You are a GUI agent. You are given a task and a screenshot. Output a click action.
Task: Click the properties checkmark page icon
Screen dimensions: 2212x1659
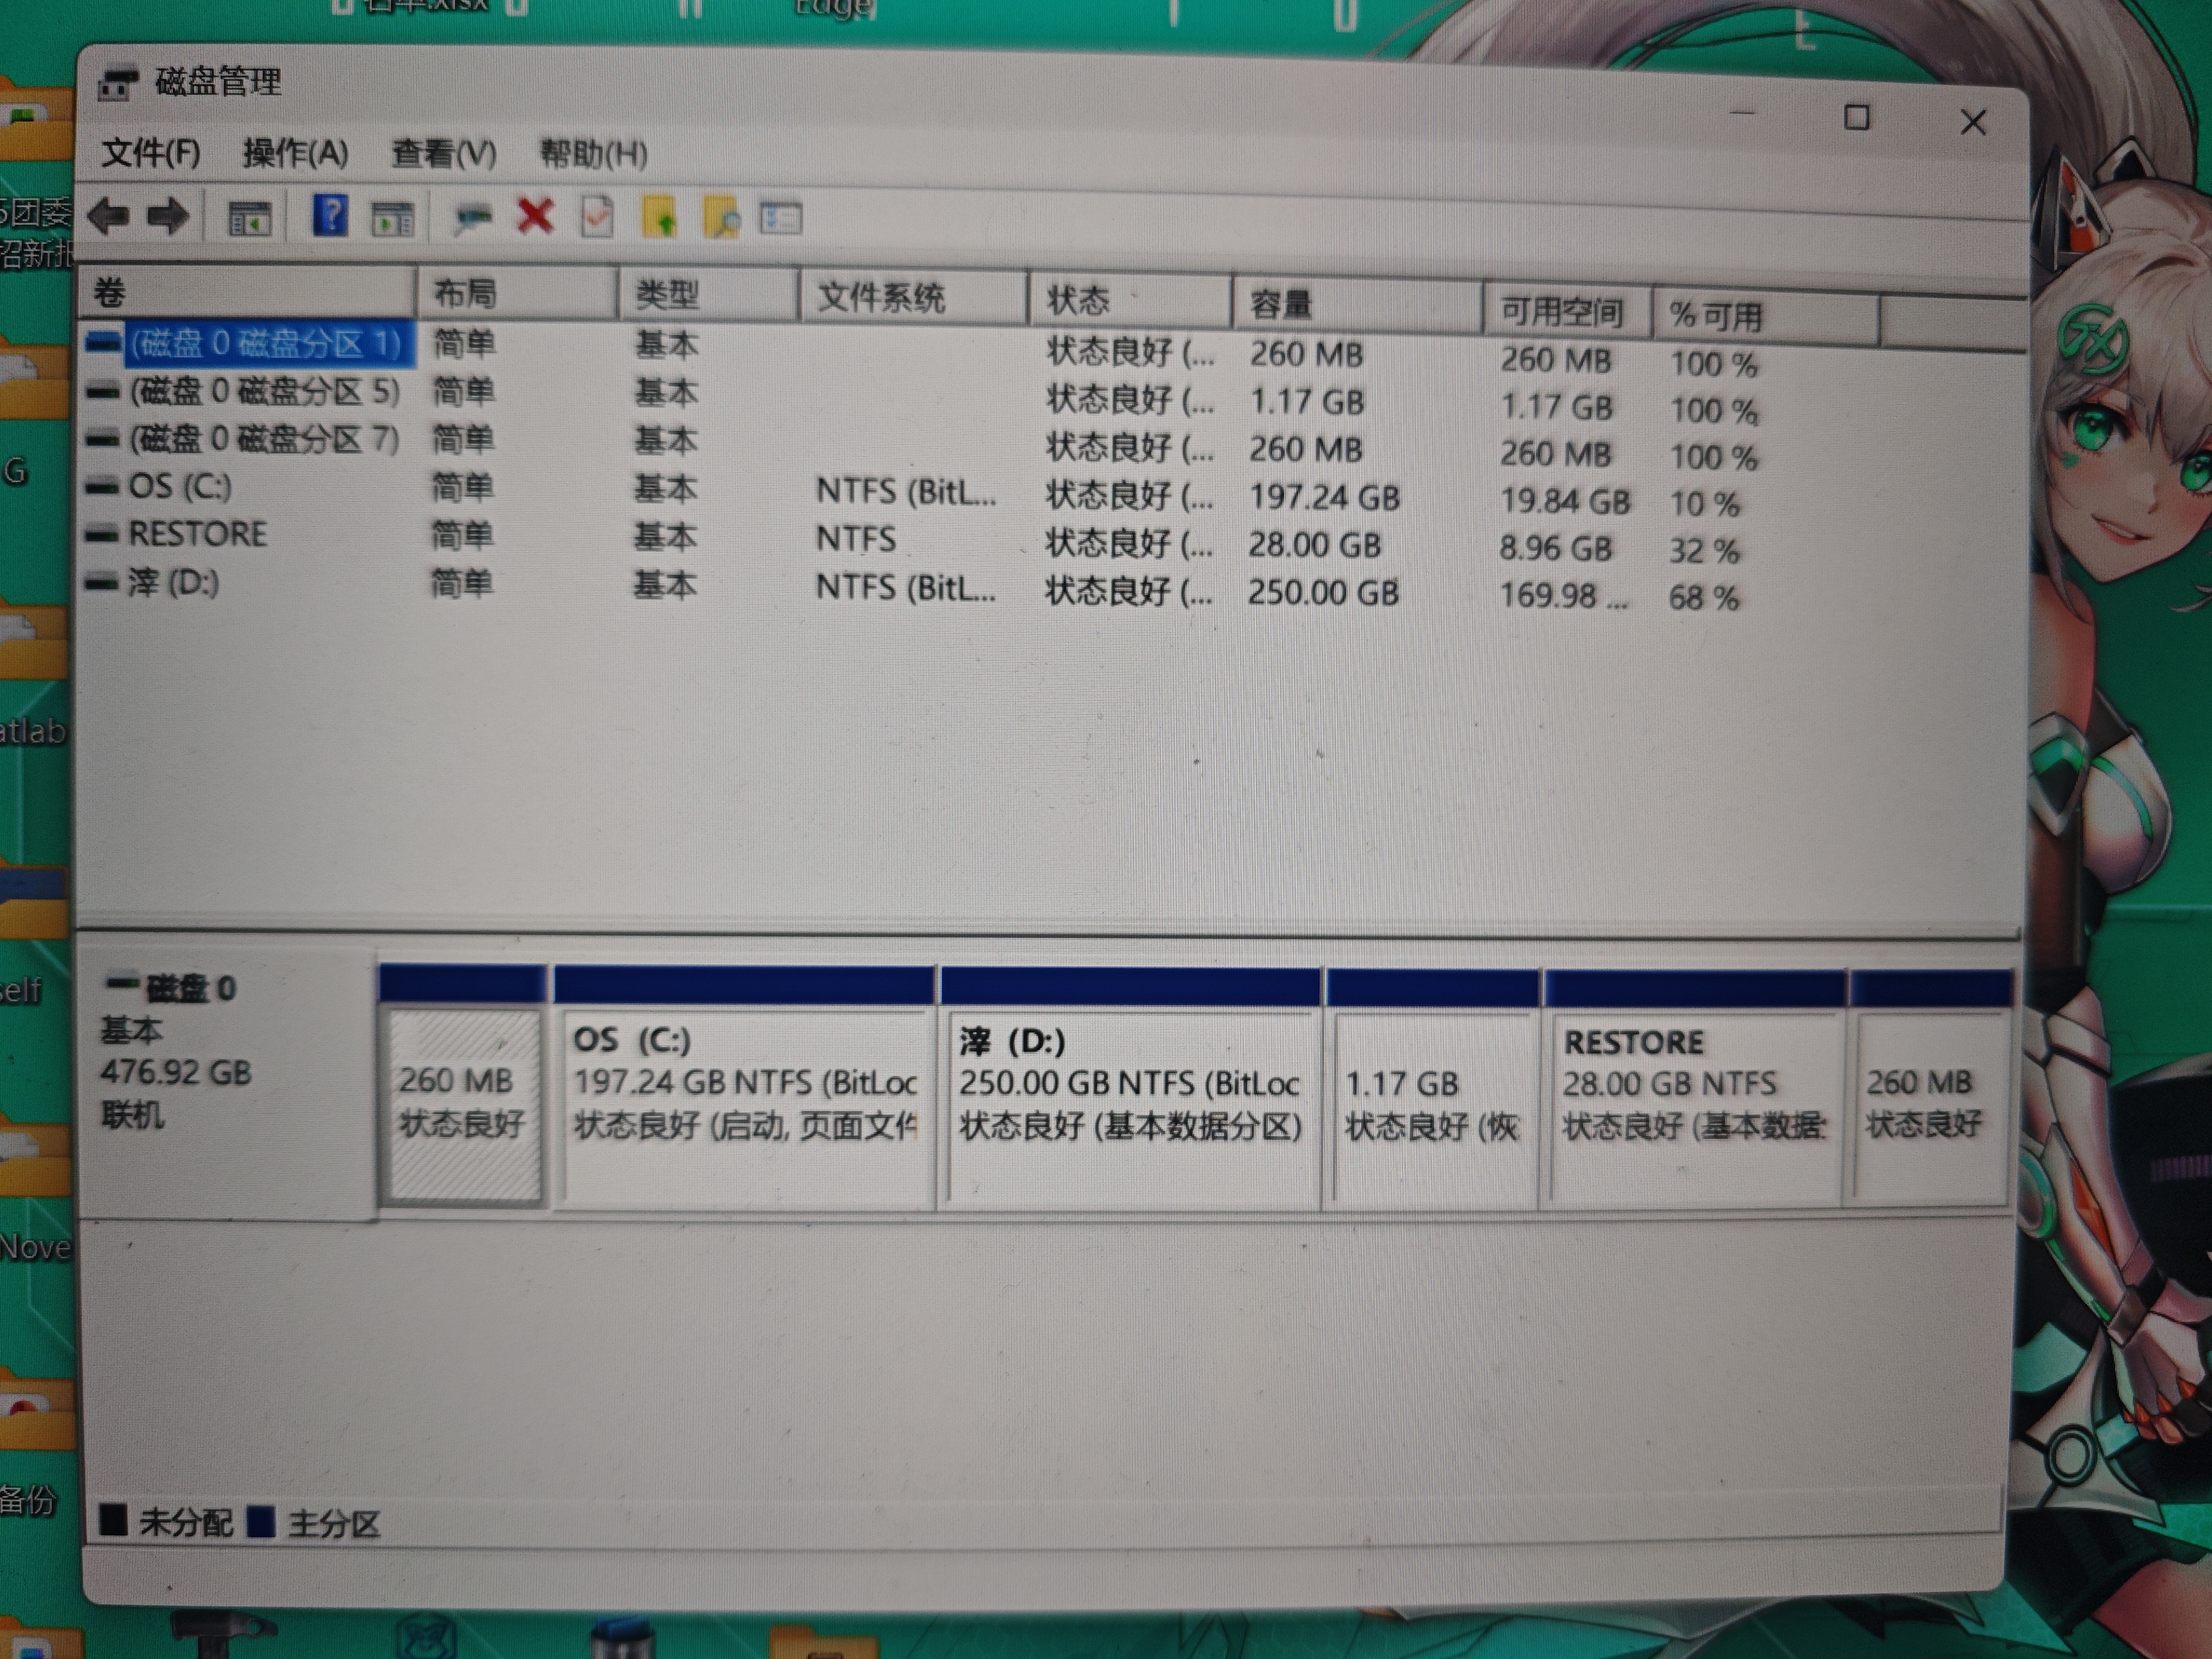pyautogui.click(x=597, y=216)
